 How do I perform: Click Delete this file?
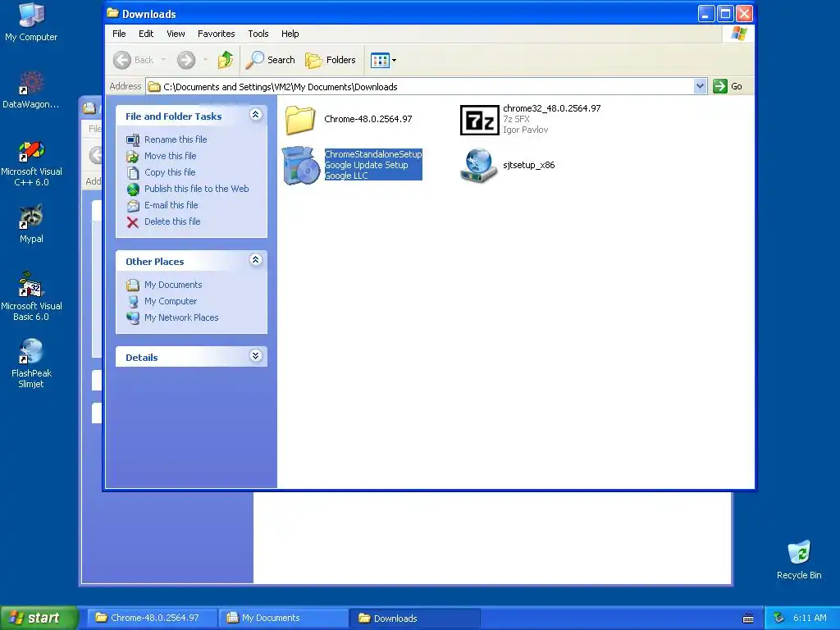(172, 221)
